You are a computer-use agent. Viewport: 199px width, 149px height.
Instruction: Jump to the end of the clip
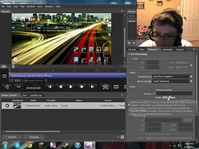(92, 87)
